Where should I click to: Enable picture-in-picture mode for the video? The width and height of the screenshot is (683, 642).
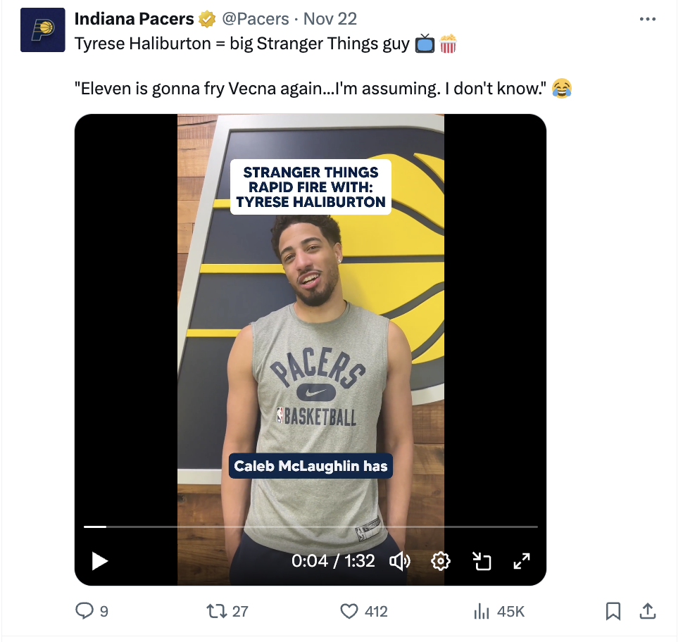(482, 561)
